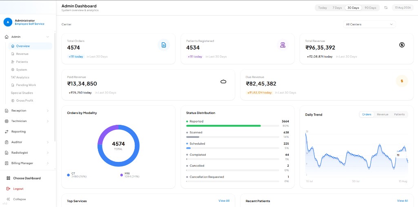This screenshot has height=207, width=418.
Task: Click the Logout link
Action: tap(18, 189)
